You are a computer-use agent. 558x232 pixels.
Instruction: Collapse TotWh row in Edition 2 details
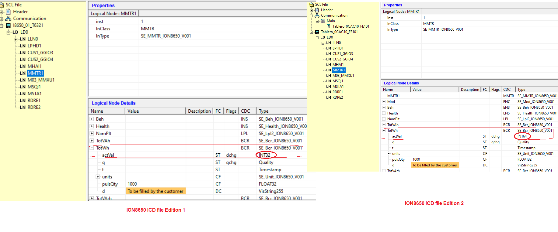pos(384,131)
